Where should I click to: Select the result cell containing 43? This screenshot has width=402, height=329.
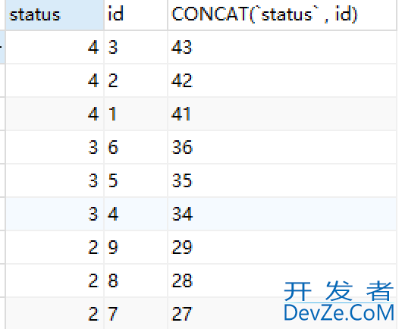(x=282, y=47)
